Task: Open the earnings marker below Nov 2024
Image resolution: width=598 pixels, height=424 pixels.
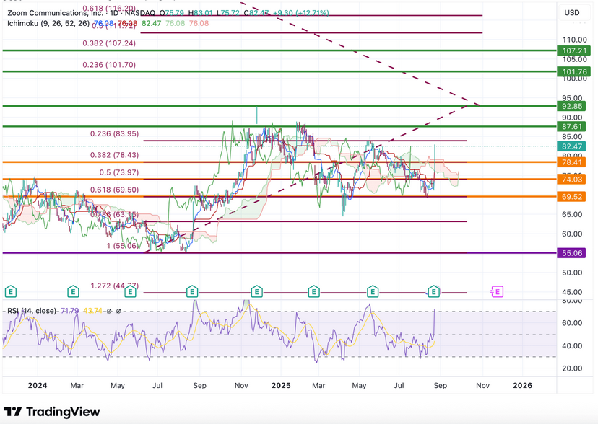Action: (x=256, y=291)
